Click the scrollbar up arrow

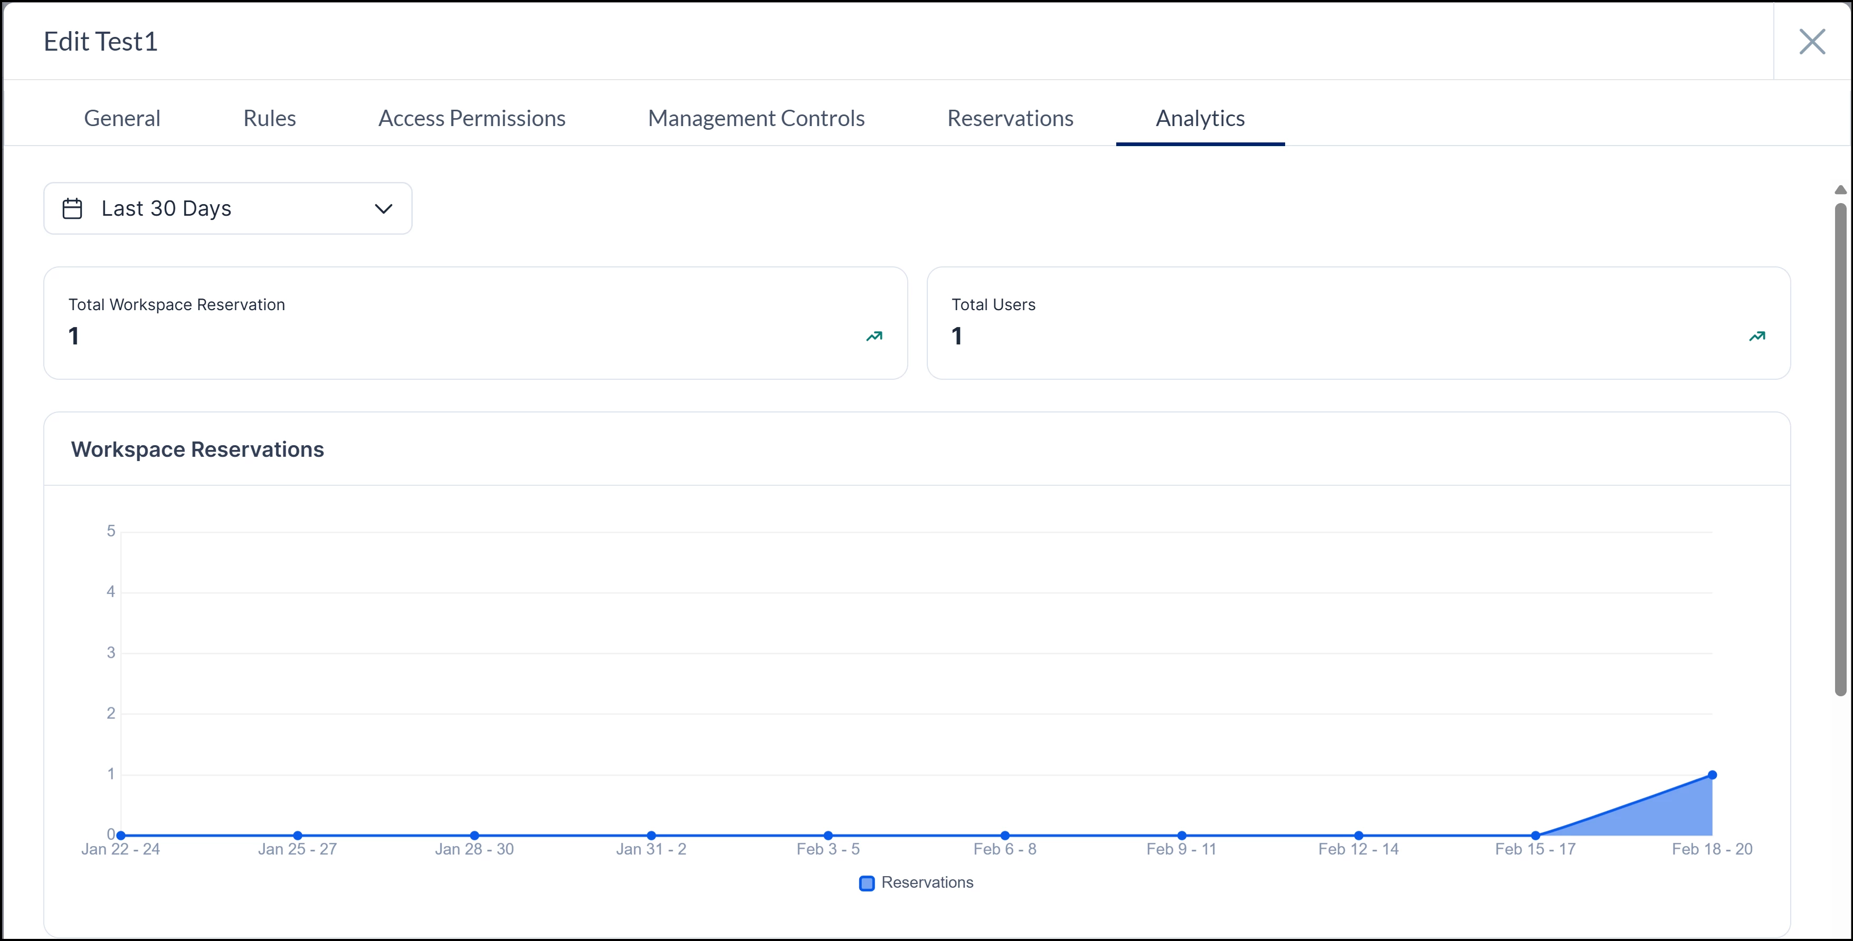pyautogui.click(x=1840, y=190)
